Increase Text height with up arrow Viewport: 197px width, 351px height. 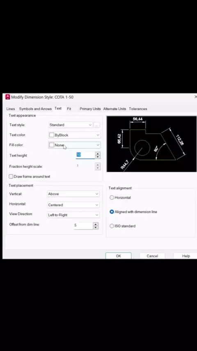click(98, 154)
